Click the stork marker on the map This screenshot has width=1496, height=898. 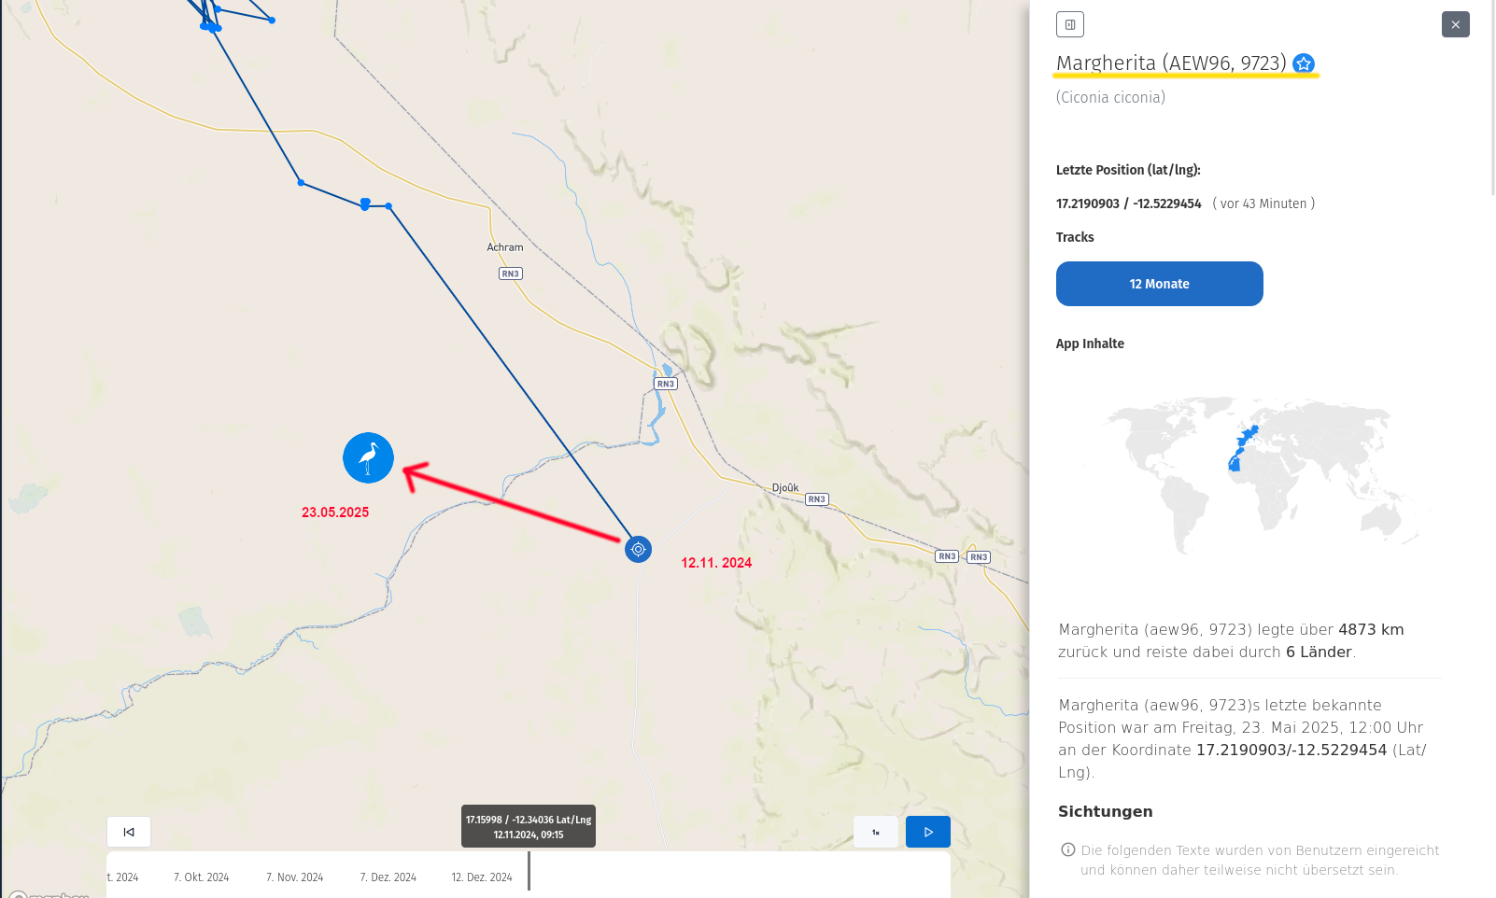click(x=368, y=457)
